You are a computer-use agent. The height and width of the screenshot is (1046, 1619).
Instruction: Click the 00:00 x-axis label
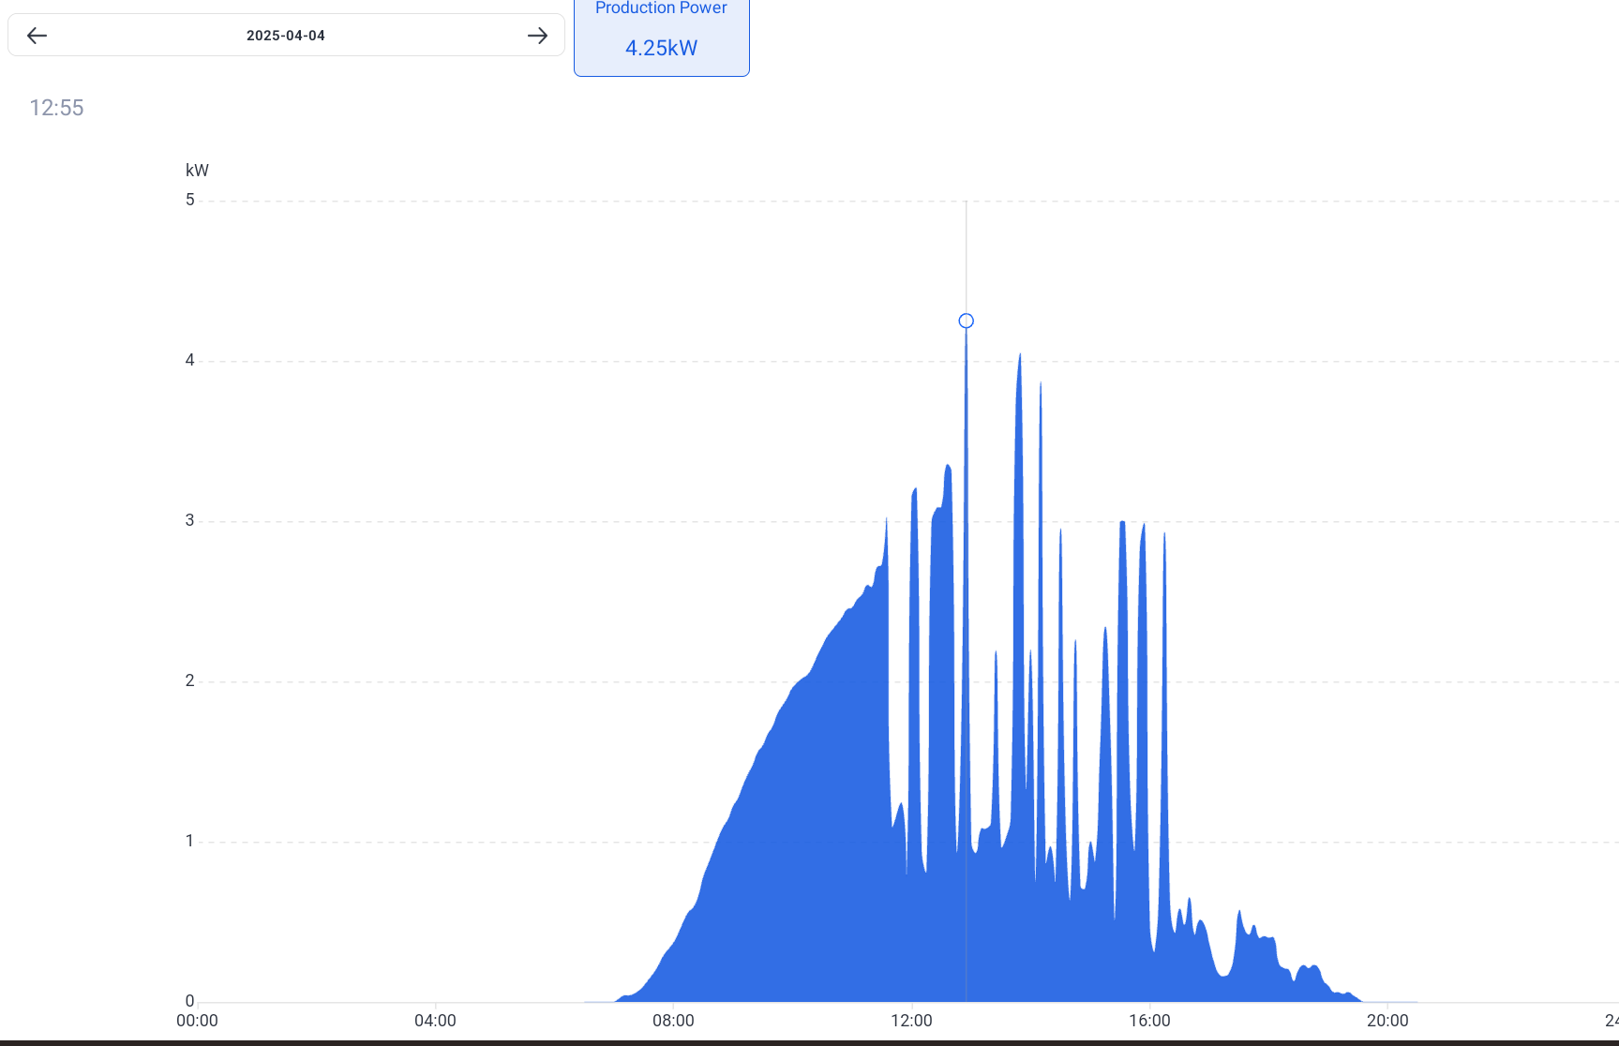point(197,1021)
